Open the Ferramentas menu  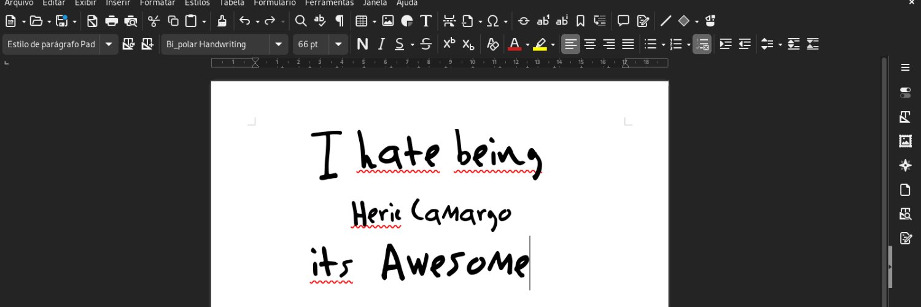[329, 3]
